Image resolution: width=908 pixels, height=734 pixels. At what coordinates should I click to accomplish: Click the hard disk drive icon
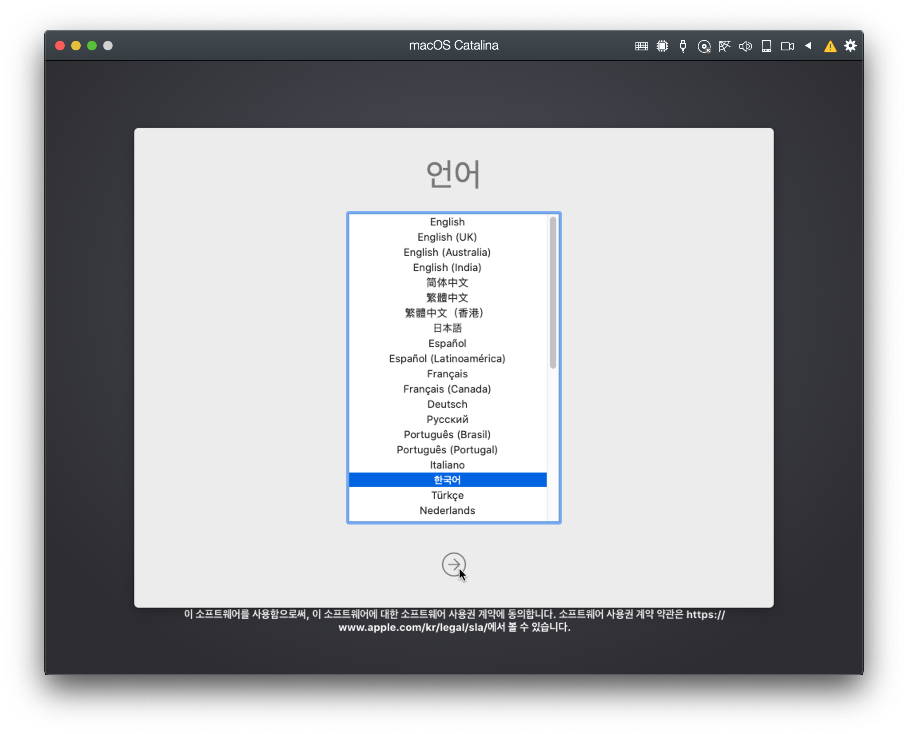(x=767, y=46)
